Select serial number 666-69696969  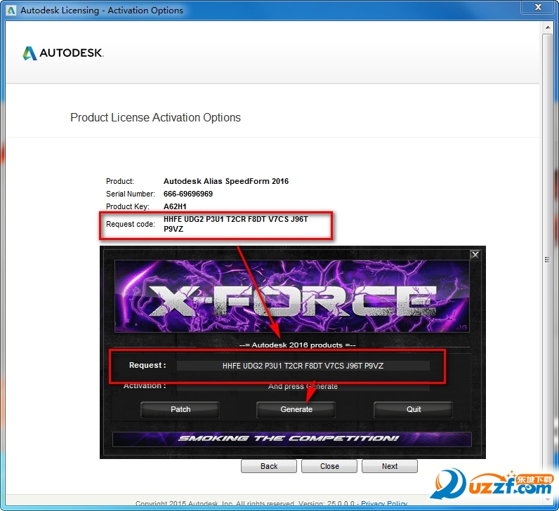(x=188, y=194)
